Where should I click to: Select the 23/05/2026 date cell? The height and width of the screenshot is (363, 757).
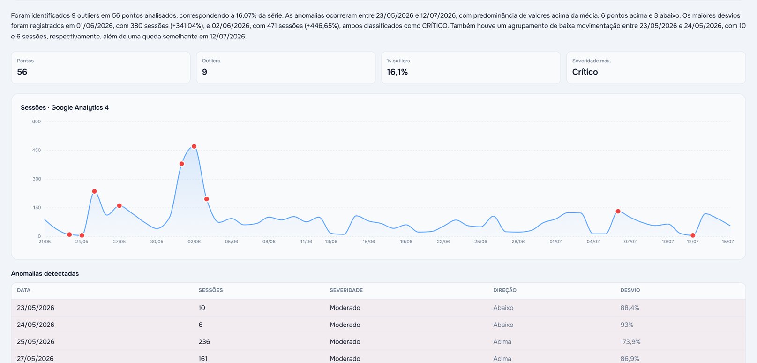click(x=36, y=308)
